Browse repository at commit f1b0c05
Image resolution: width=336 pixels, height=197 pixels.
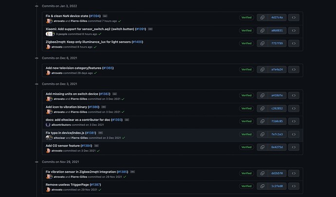pyautogui.click(x=294, y=121)
